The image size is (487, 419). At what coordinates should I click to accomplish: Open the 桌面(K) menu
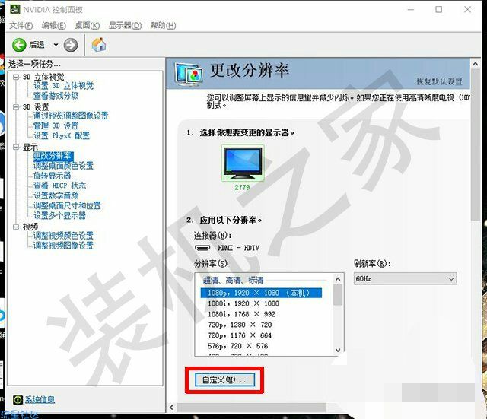click(88, 25)
